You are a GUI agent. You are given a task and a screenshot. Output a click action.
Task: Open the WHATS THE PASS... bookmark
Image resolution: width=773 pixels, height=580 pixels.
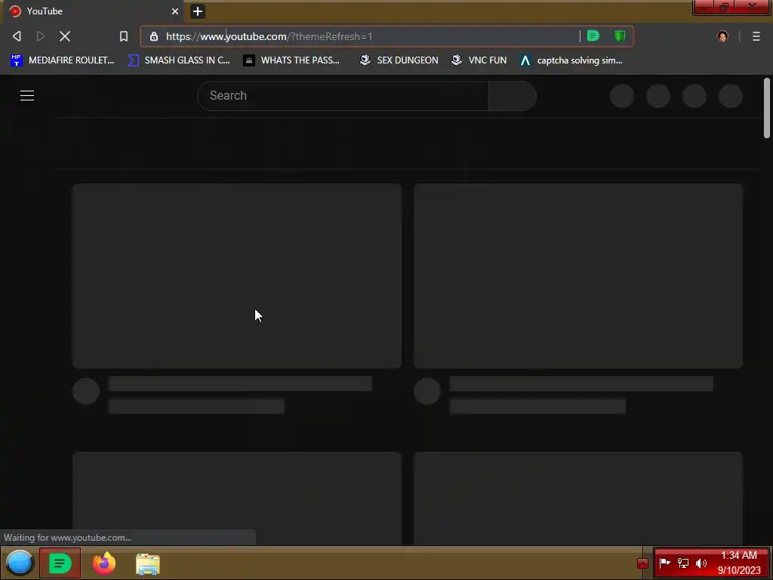pos(292,60)
